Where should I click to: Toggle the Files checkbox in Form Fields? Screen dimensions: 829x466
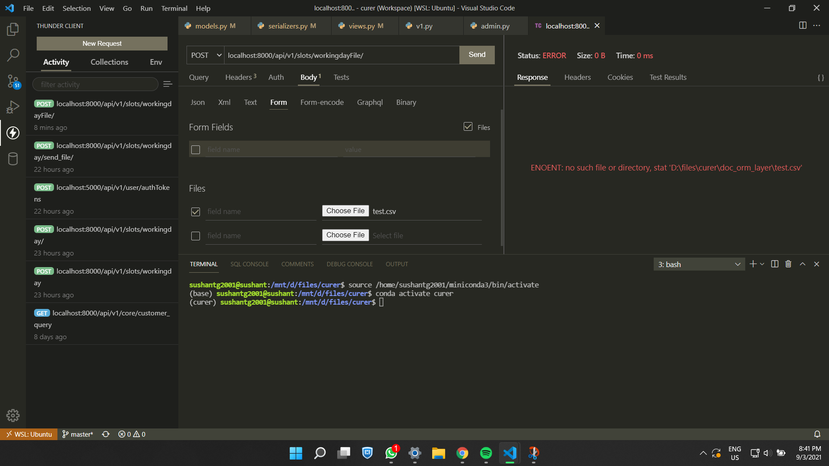pos(468,126)
